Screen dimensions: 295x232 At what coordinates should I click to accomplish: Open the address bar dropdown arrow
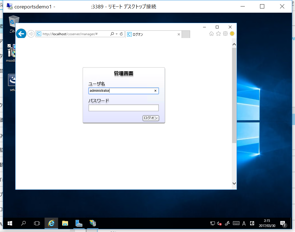click(x=117, y=34)
